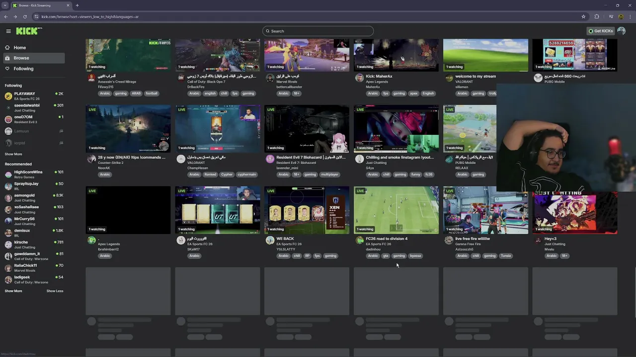Open the Hey<3 stream title
Screen dimensions: 636x357
[x=550, y=238]
